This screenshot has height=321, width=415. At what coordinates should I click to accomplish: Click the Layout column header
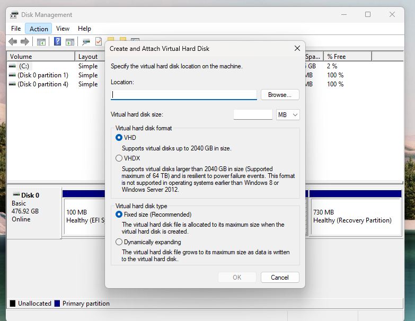click(x=90, y=56)
